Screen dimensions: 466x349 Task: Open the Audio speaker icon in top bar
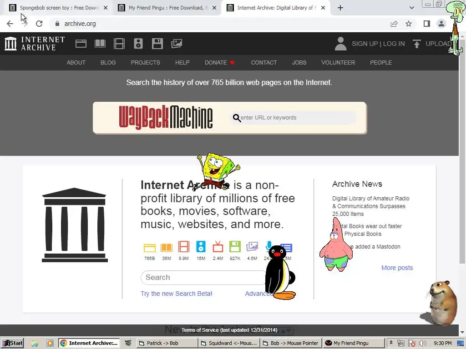point(138,44)
